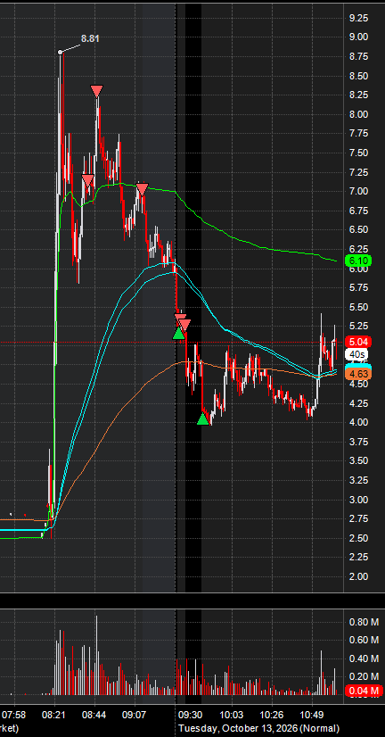Click the 09:07 time axis label
This screenshot has height=737, width=385.
[135, 715]
